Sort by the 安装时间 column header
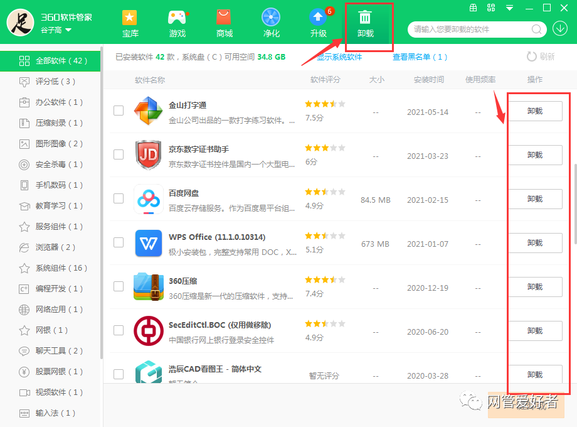 click(429, 80)
